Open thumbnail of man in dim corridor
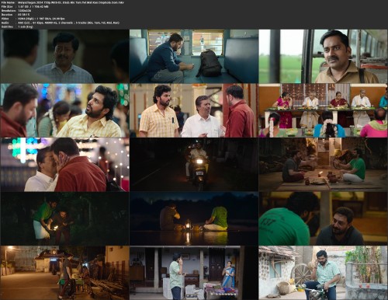The image size is (388, 300). [x=64, y=56]
